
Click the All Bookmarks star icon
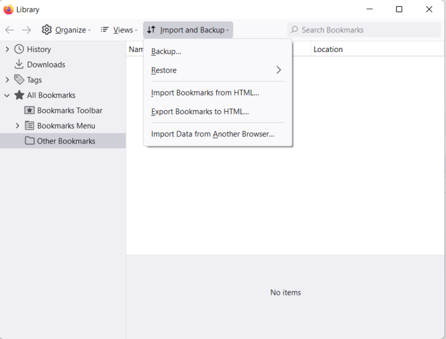(19, 95)
